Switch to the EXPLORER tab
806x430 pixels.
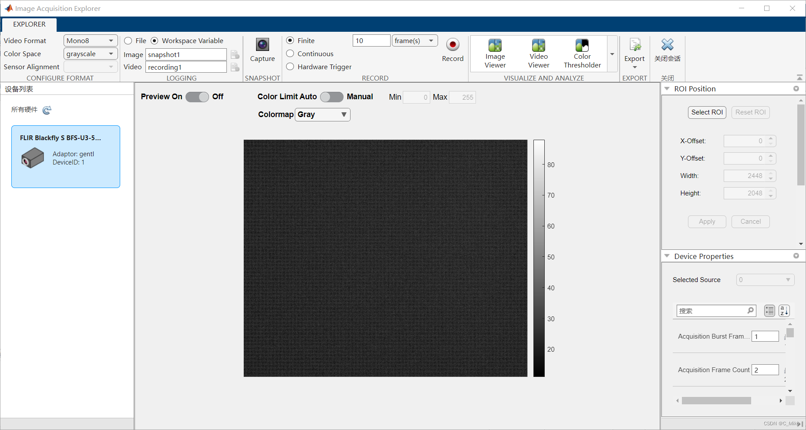(x=29, y=24)
